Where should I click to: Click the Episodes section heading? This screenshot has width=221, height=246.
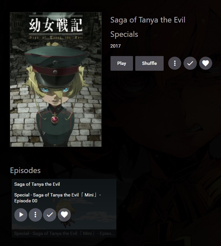pos(25,170)
